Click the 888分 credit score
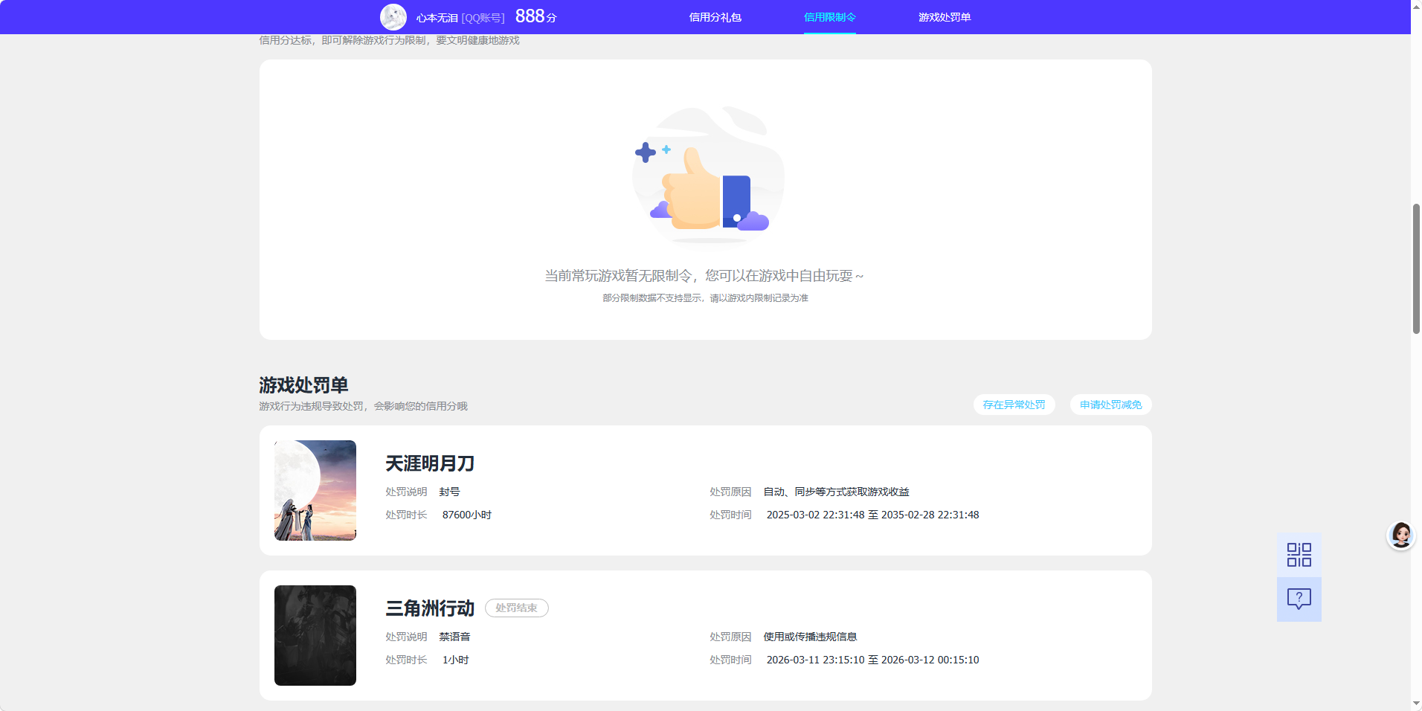The height and width of the screenshot is (711, 1422). [535, 16]
